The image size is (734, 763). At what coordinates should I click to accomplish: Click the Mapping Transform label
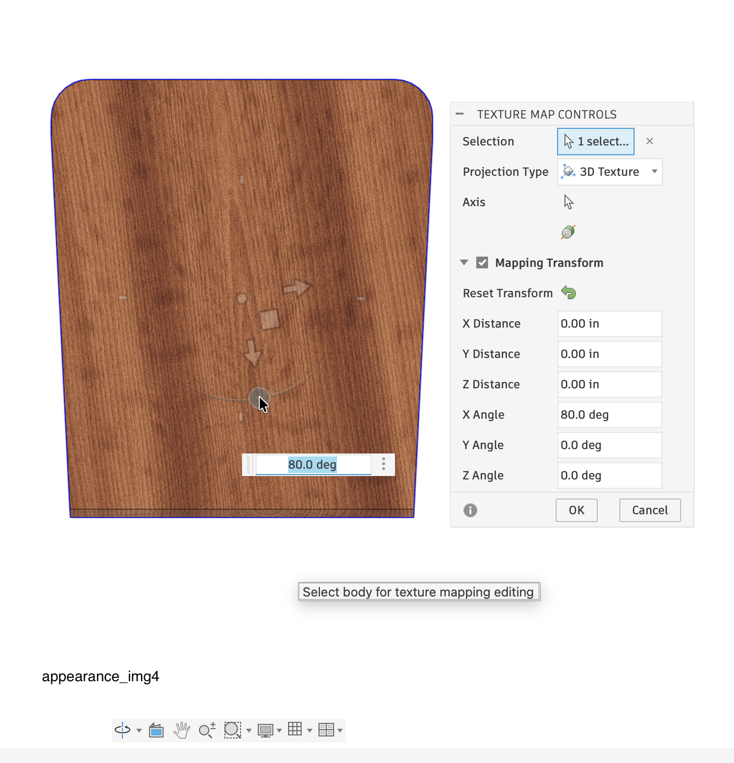click(x=549, y=263)
